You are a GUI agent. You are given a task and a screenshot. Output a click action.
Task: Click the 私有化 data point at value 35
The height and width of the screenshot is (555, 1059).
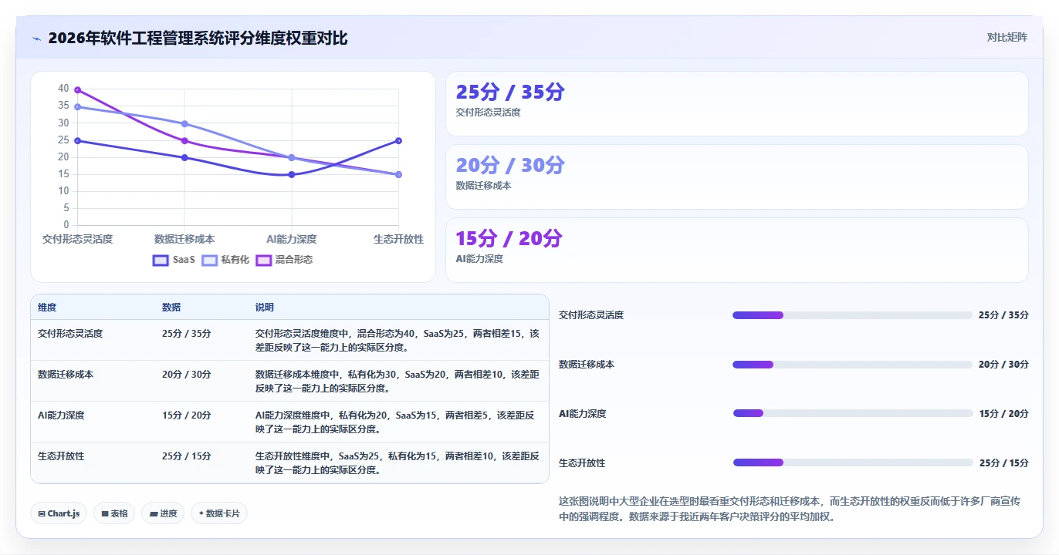click(77, 106)
